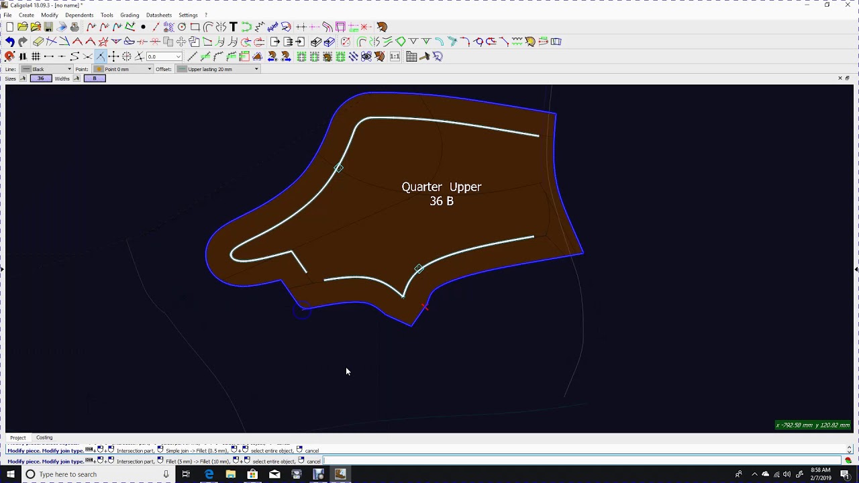Click the blue Undo arrow
The width and height of the screenshot is (859, 483).
pyautogui.click(x=9, y=42)
